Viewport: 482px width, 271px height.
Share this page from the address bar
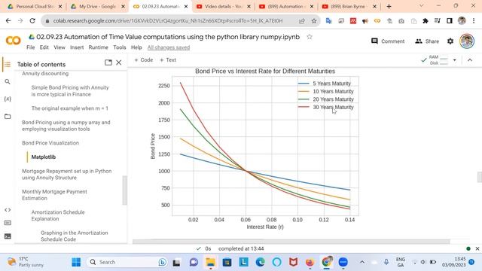coord(302,21)
